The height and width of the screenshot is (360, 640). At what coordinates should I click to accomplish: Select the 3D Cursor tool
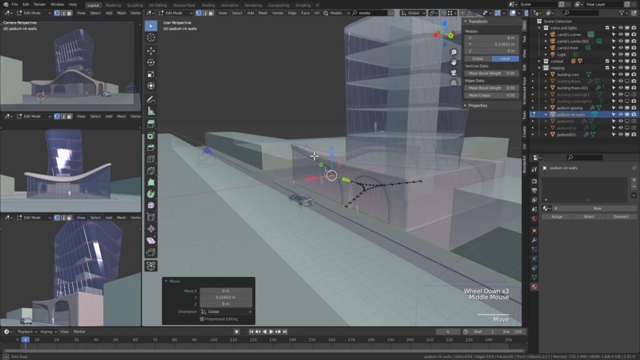tap(151, 37)
